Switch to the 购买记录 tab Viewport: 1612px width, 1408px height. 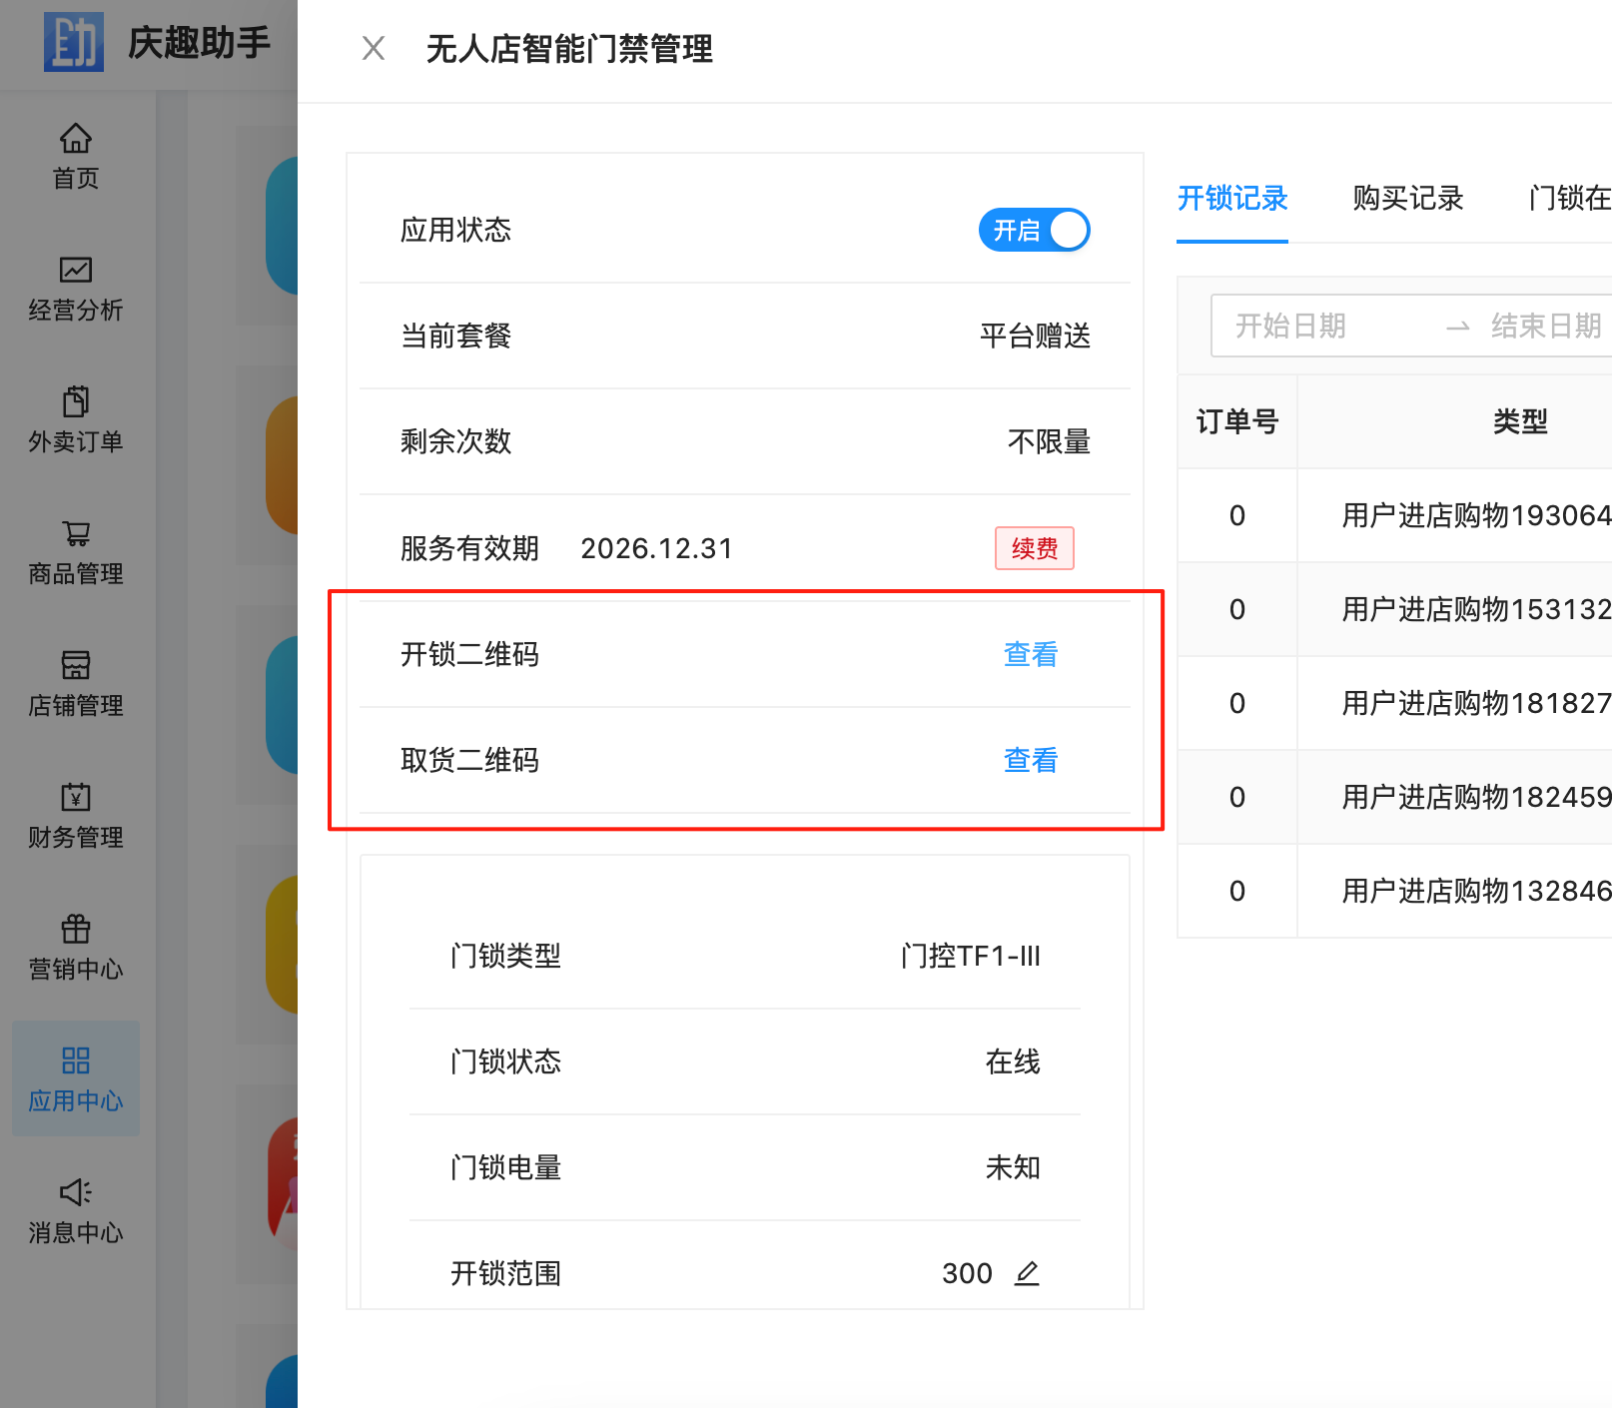pyautogui.click(x=1407, y=199)
